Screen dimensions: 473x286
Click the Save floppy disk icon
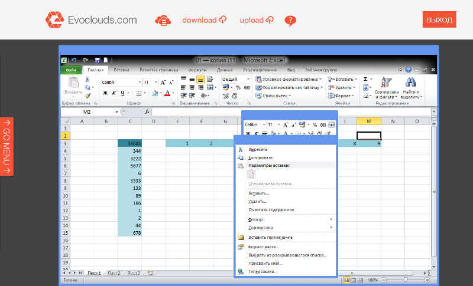point(98,60)
